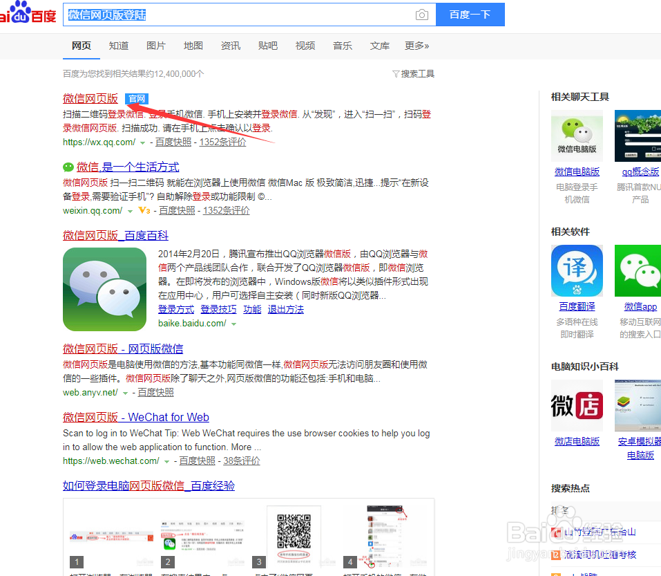Image resolution: width=661 pixels, height=576 pixels.
Task: Expand dropdown next to https://wx.qq.com/
Action: click(142, 143)
